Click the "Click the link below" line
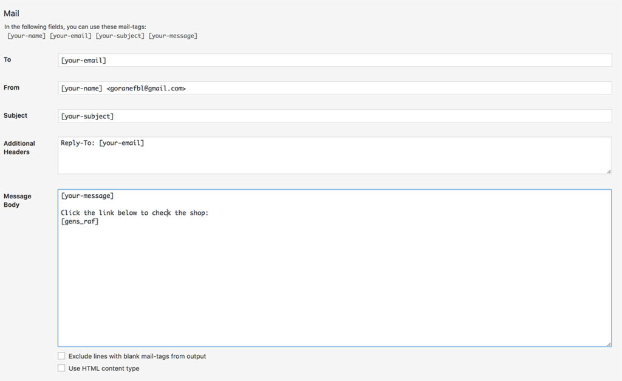This screenshot has height=381, width=622. click(135, 213)
